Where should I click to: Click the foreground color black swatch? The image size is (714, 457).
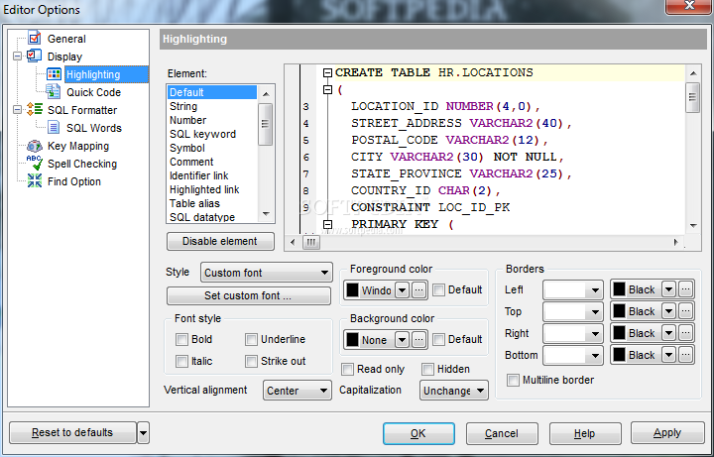pos(352,289)
